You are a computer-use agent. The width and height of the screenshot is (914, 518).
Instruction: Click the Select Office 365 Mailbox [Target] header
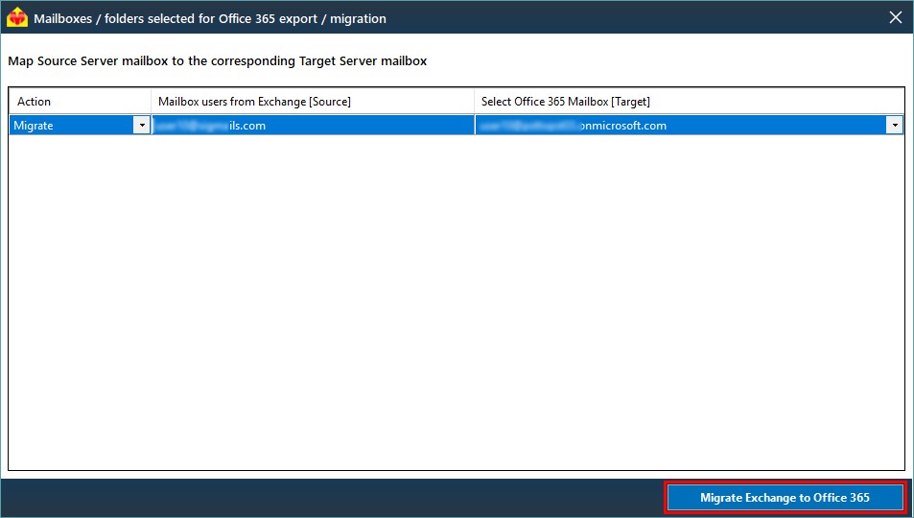click(x=690, y=102)
